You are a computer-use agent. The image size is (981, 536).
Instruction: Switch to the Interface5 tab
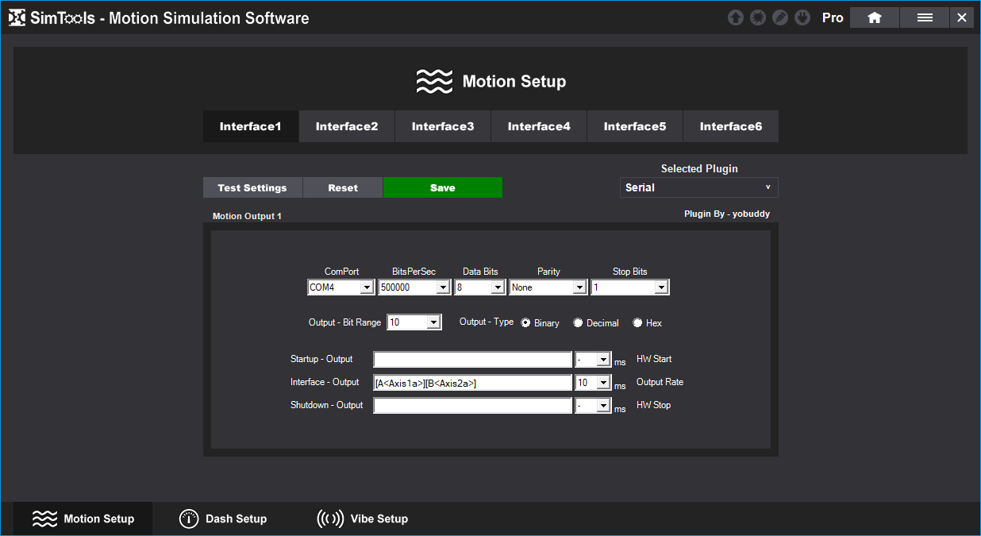click(x=635, y=126)
